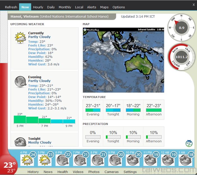Click the Evening moon weather icon
197x175 pixels.
tap(20, 82)
